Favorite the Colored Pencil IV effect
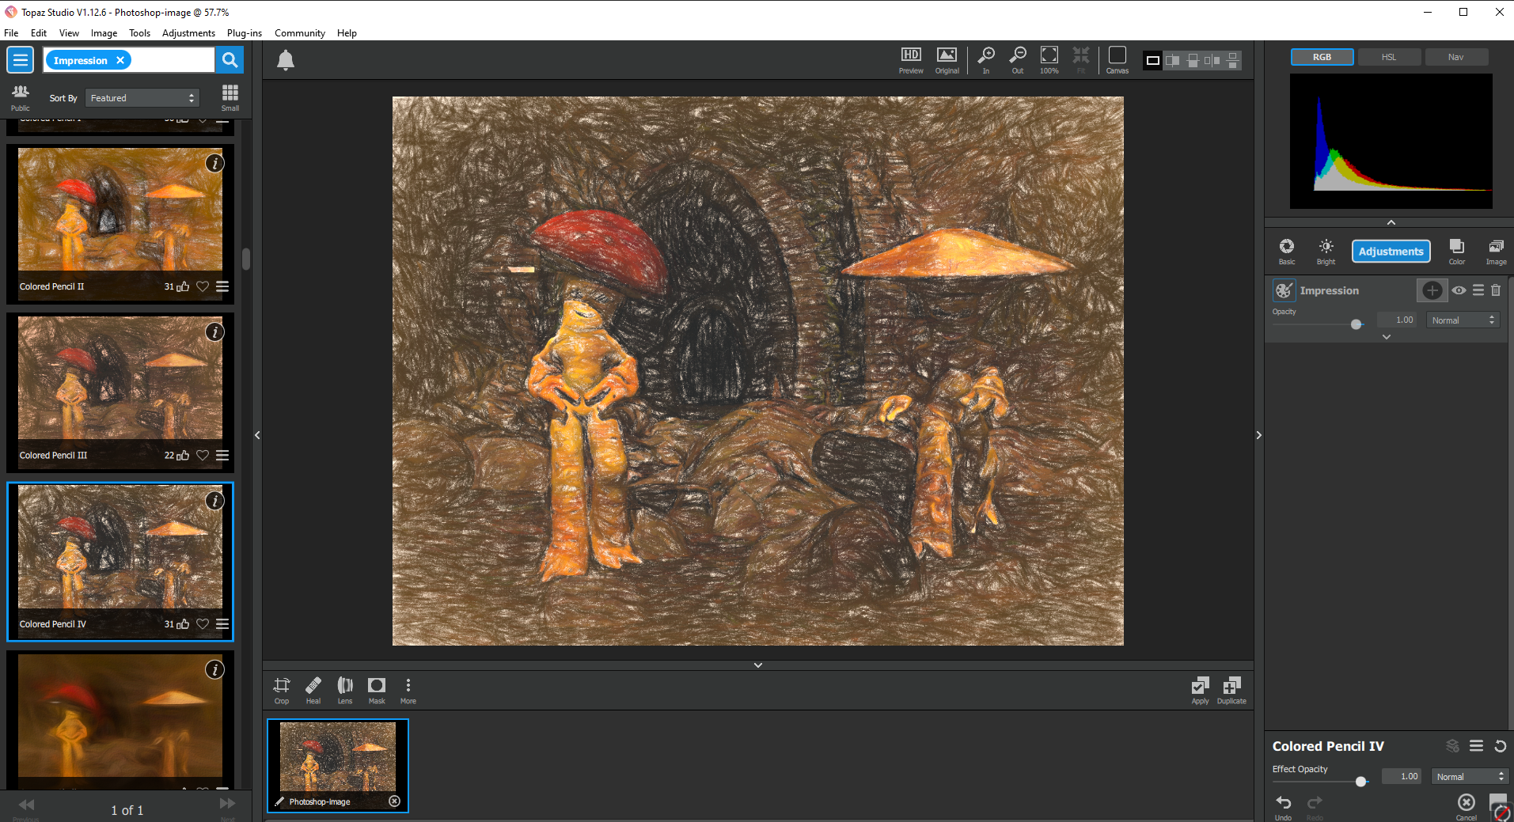This screenshot has width=1514, height=822. [203, 624]
